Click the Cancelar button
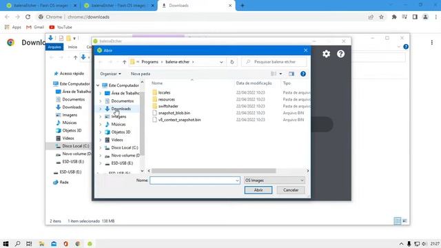Screen dimensions: 441x248 click(291, 190)
